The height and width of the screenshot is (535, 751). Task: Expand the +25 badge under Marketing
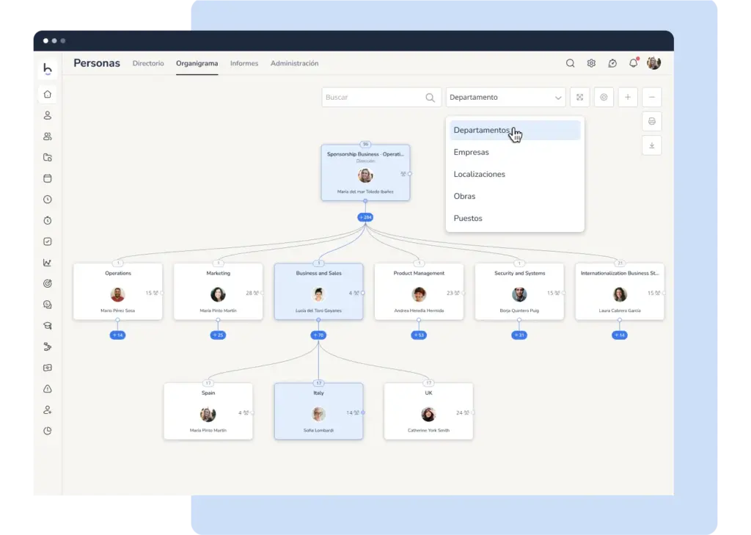click(218, 335)
